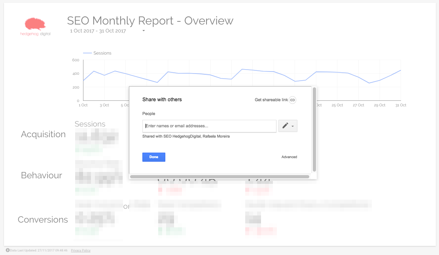Click the blue Done button
Screen dimensions: 439x255
pyautogui.click(x=153, y=157)
